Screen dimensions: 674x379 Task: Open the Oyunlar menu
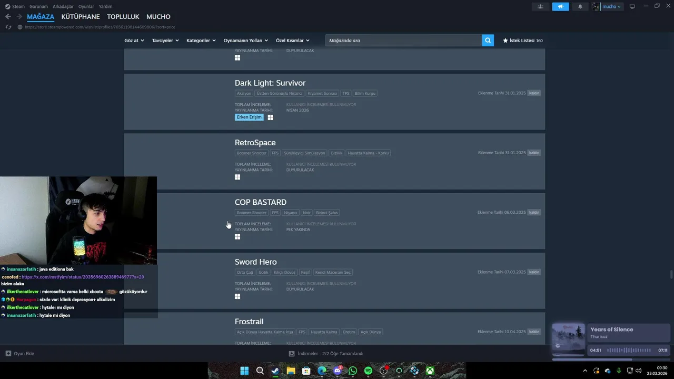point(86,6)
